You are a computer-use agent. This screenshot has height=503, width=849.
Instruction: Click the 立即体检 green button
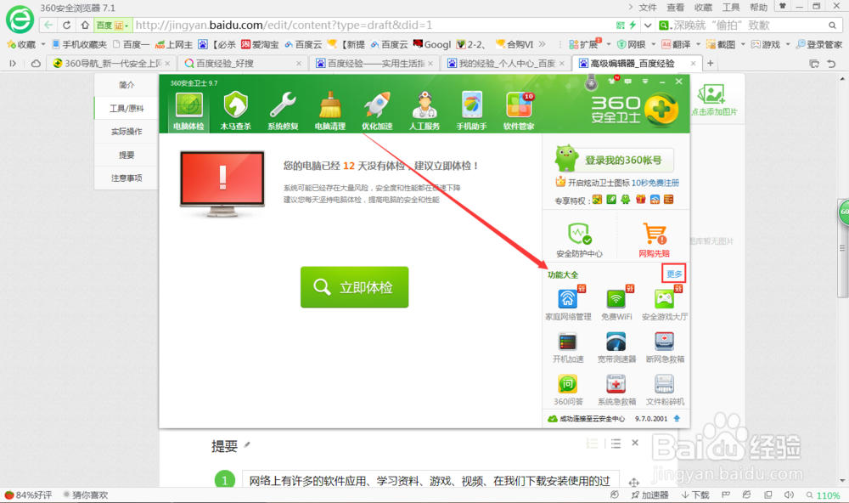pyautogui.click(x=355, y=286)
